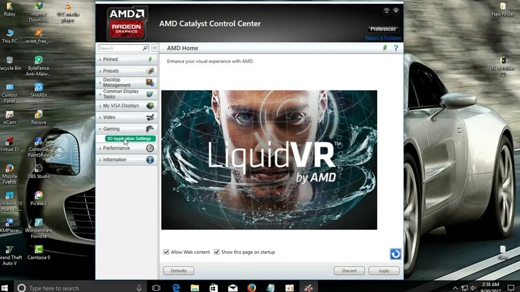Click the blue refresh icon
This screenshot has height=292, width=520.
pyautogui.click(x=395, y=254)
